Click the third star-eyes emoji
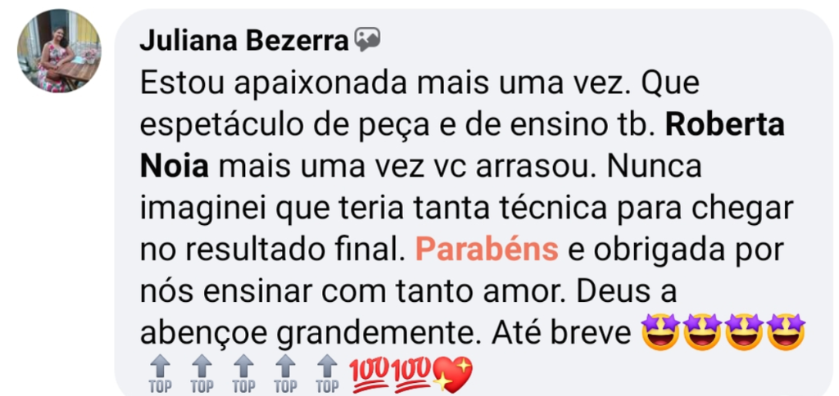Screen dimensions: 839x396 (x=744, y=332)
